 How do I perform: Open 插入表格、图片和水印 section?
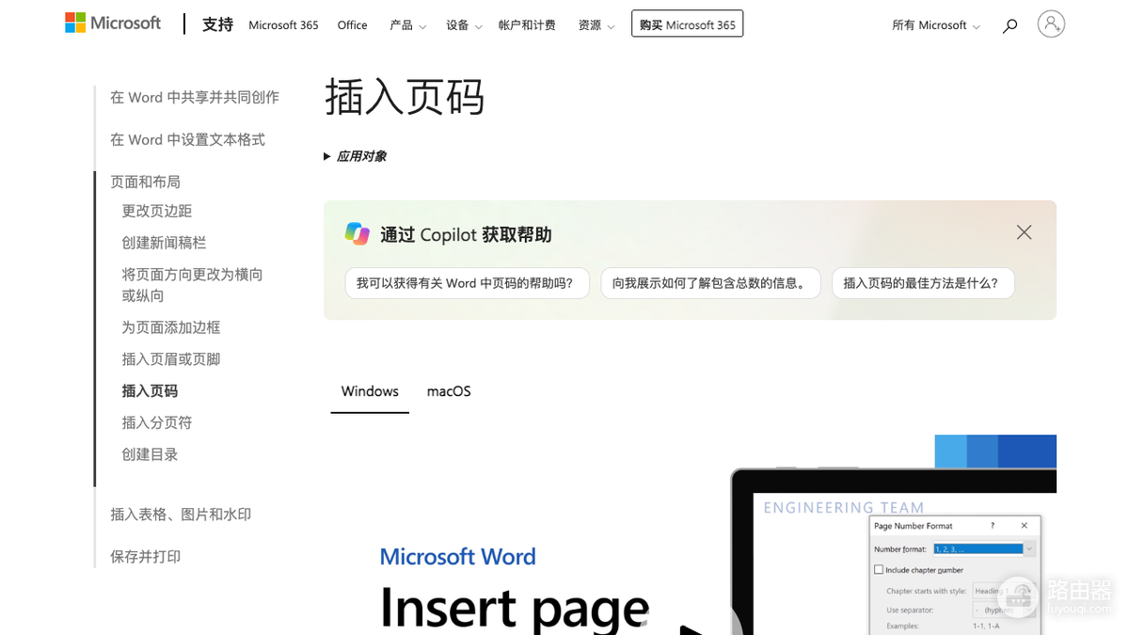click(181, 514)
